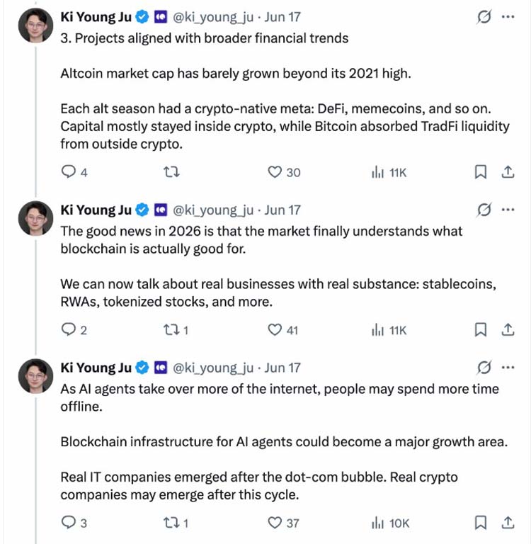This screenshot has height=544, width=531.
Task: Open Grok icon on first tweet
Action: point(484,17)
